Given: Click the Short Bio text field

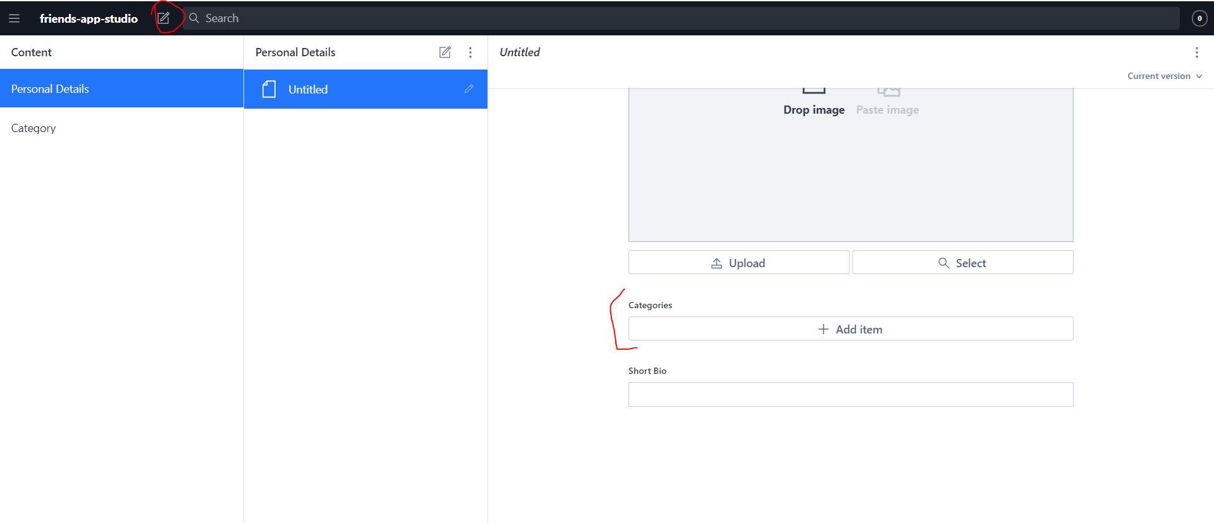Looking at the screenshot, I should coord(850,395).
